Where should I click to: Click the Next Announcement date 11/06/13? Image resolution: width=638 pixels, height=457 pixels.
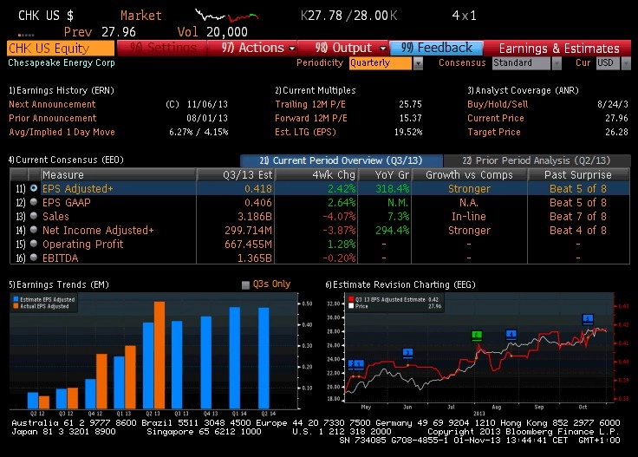[207, 104]
